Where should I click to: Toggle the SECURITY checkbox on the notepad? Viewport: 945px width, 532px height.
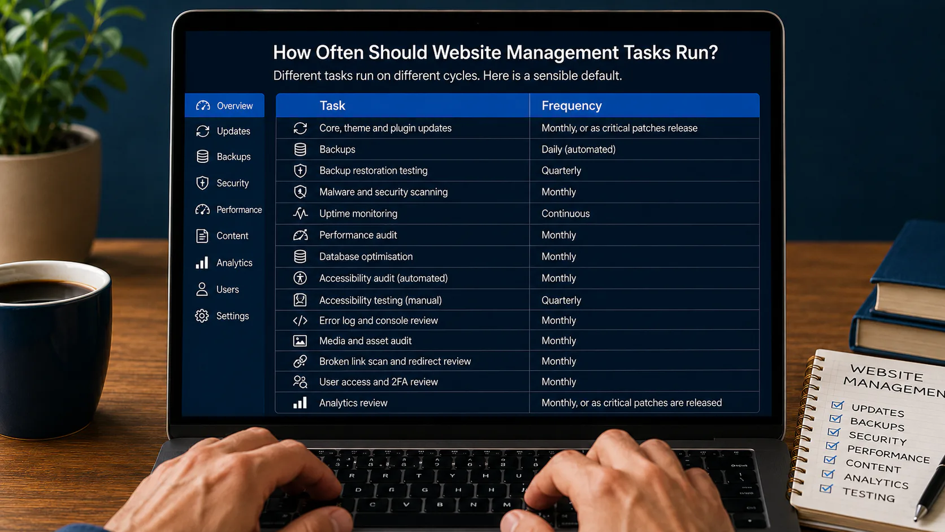coord(834,432)
